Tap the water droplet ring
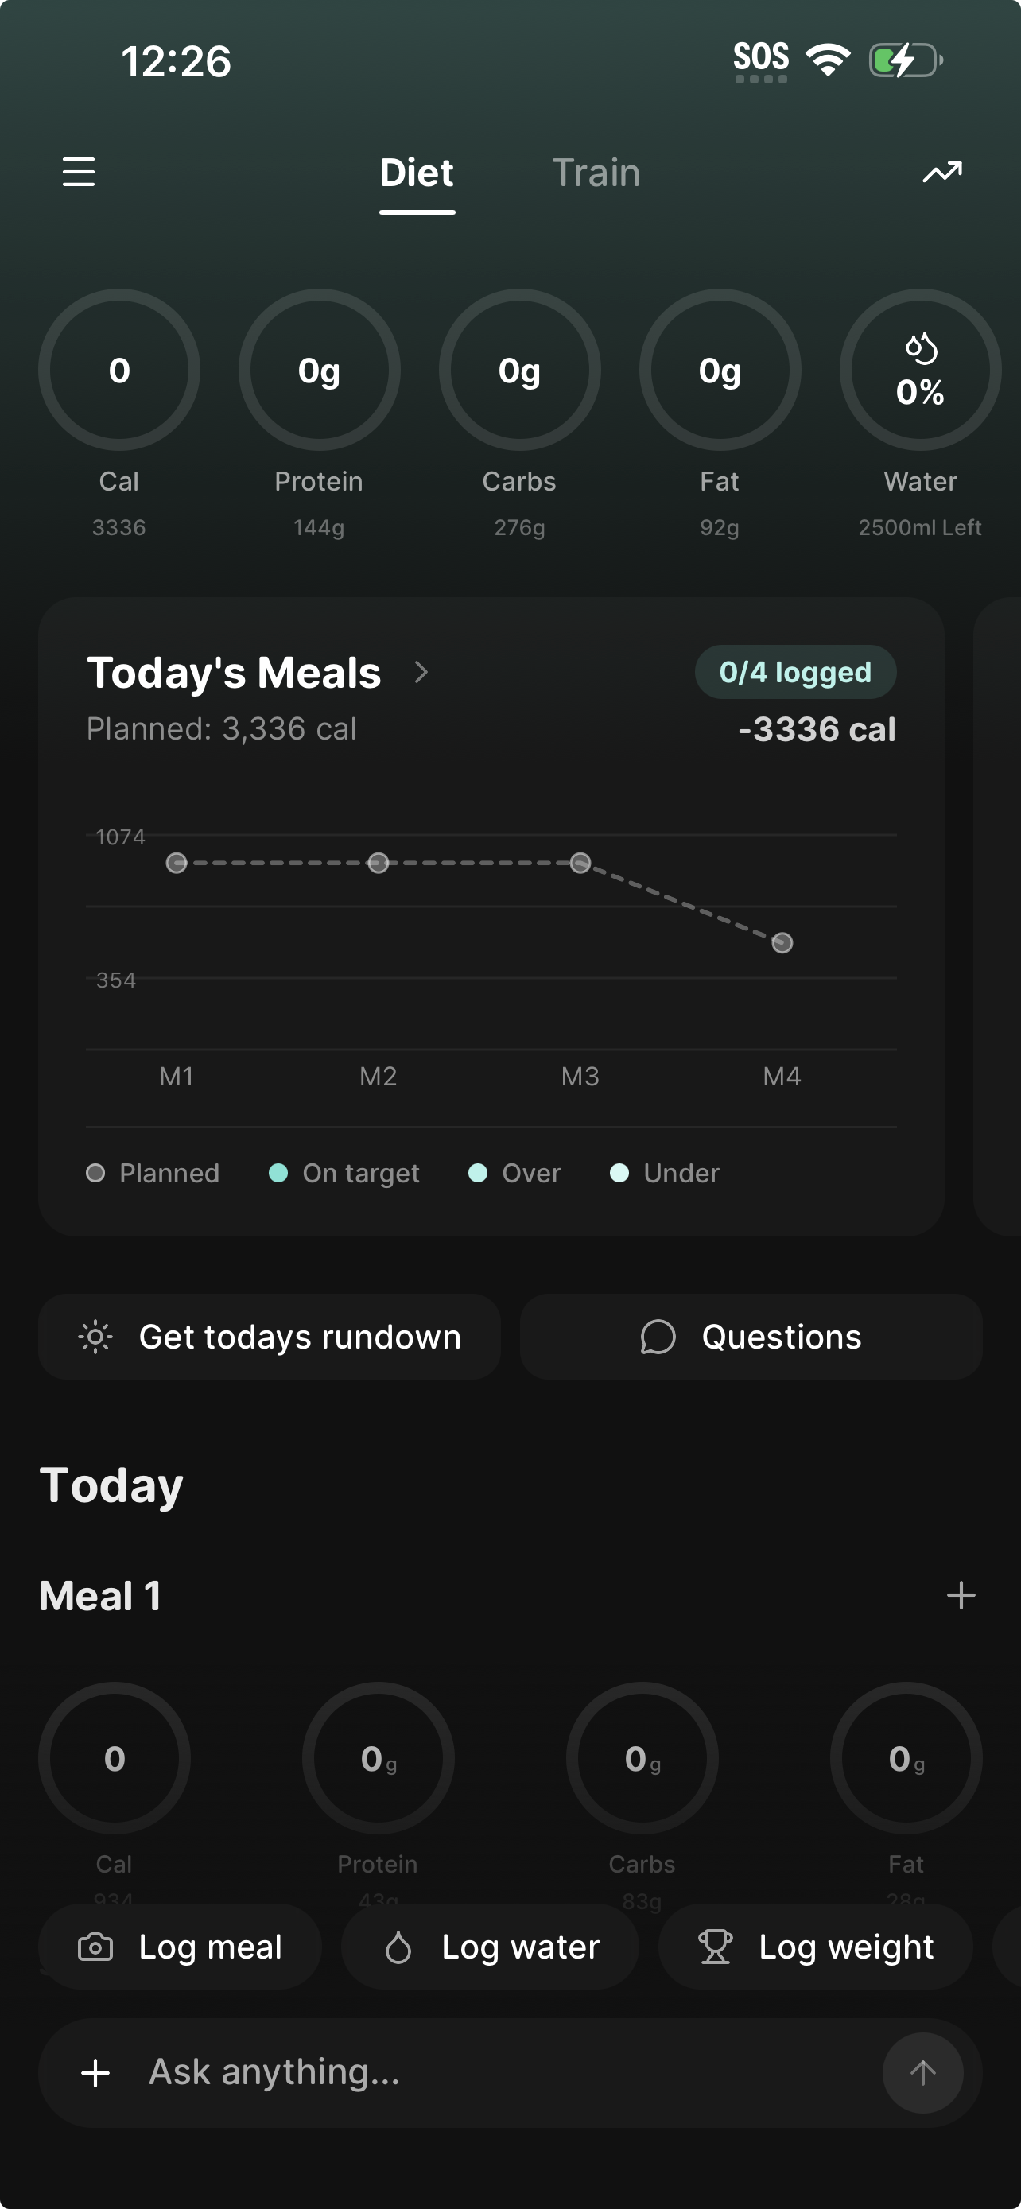Screen dimensions: 1021x2209 [x=920, y=370]
